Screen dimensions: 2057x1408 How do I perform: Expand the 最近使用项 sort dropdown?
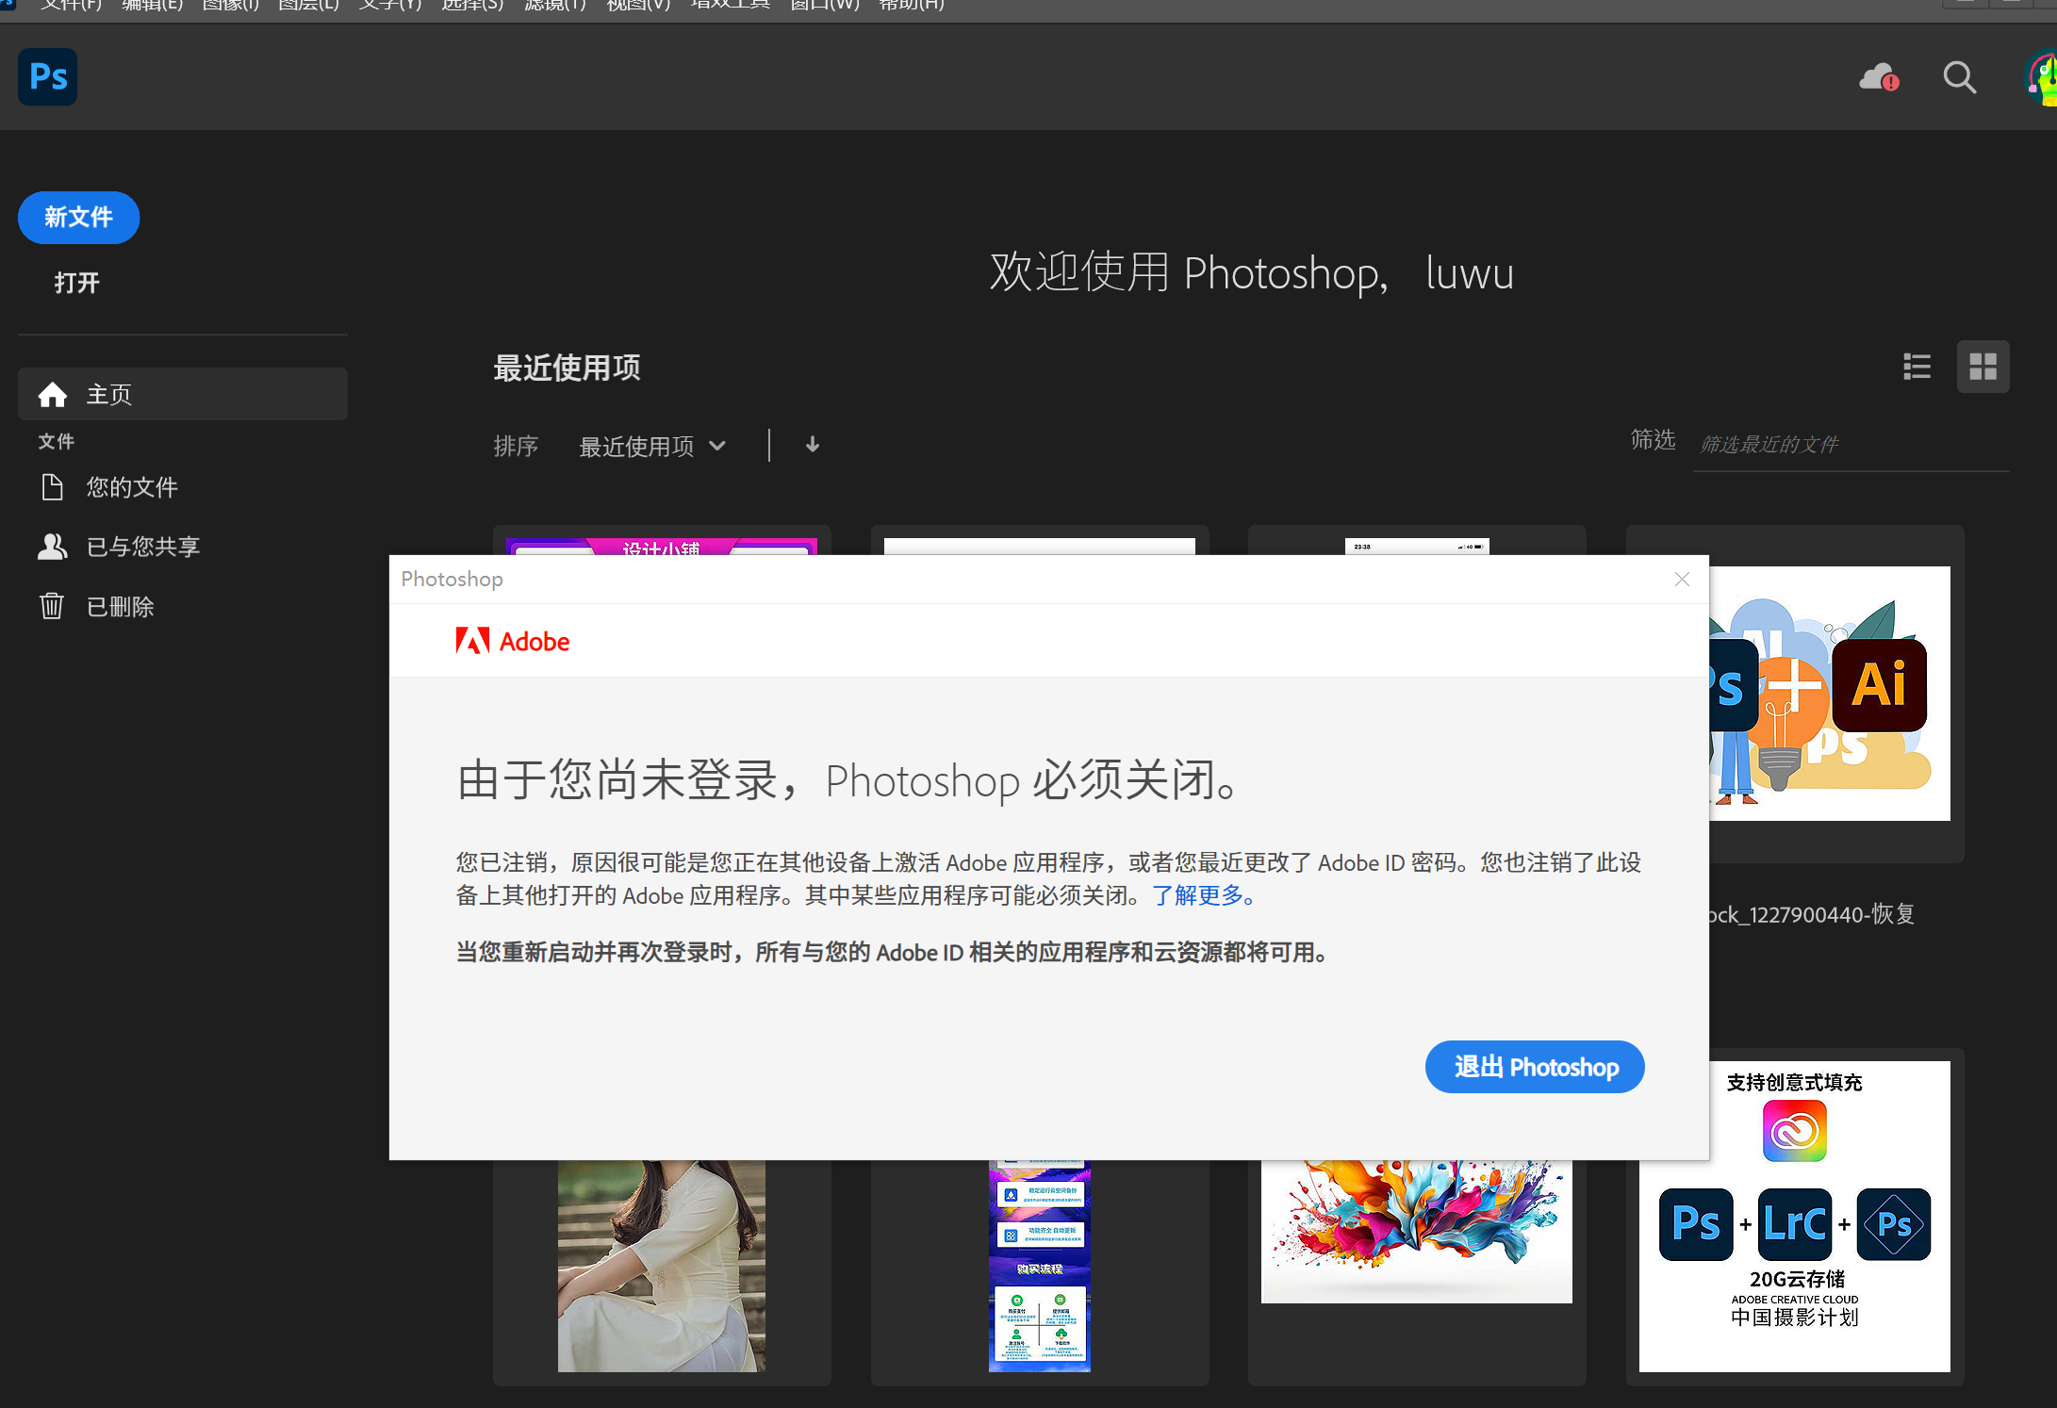[652, 446]
